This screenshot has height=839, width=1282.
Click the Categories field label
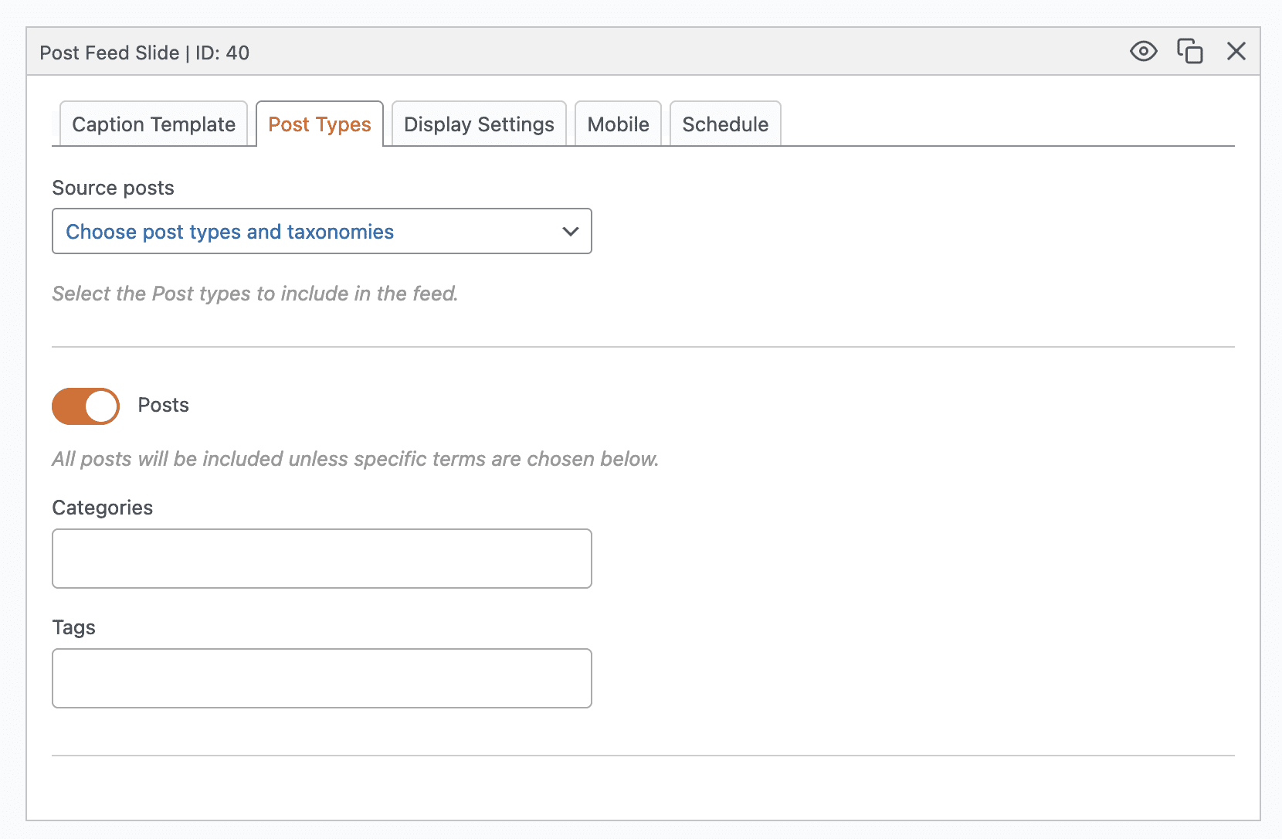(x=102, y=508)
